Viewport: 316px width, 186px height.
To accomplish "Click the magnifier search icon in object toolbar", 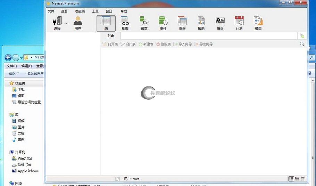I will point(302,44).
